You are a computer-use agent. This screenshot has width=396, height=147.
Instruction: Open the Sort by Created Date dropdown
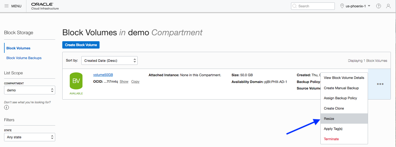pyautogui.click(x=109, y=60)
